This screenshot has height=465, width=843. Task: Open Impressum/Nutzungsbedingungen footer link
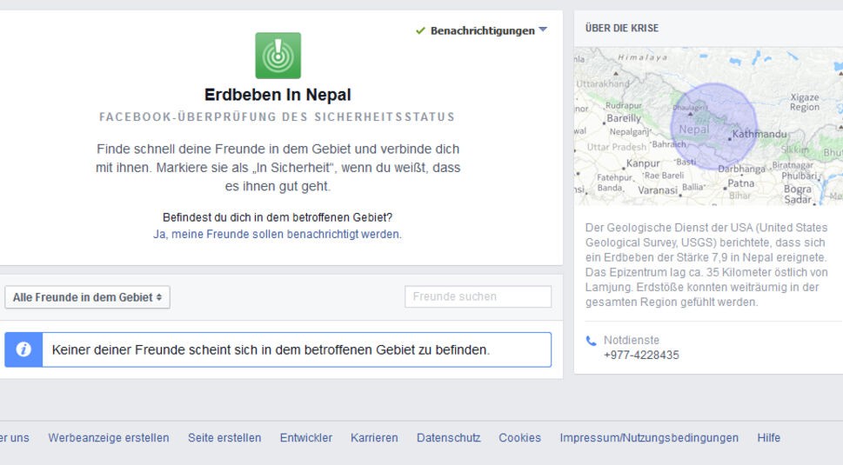click(x=649, y=437)
